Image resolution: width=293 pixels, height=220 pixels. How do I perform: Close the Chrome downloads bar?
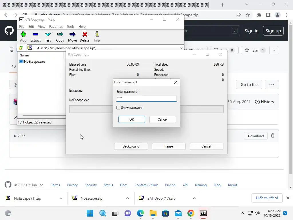click(x=288, y=198)
